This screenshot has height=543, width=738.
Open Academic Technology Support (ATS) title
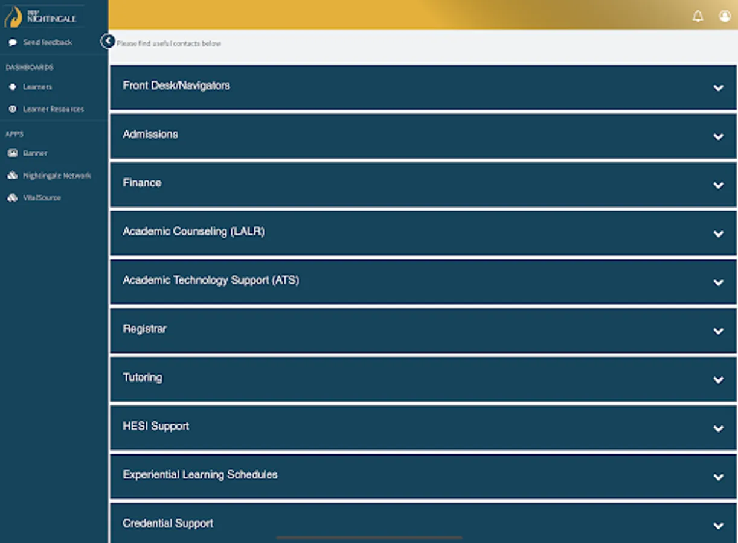click(x=211, y=281)
